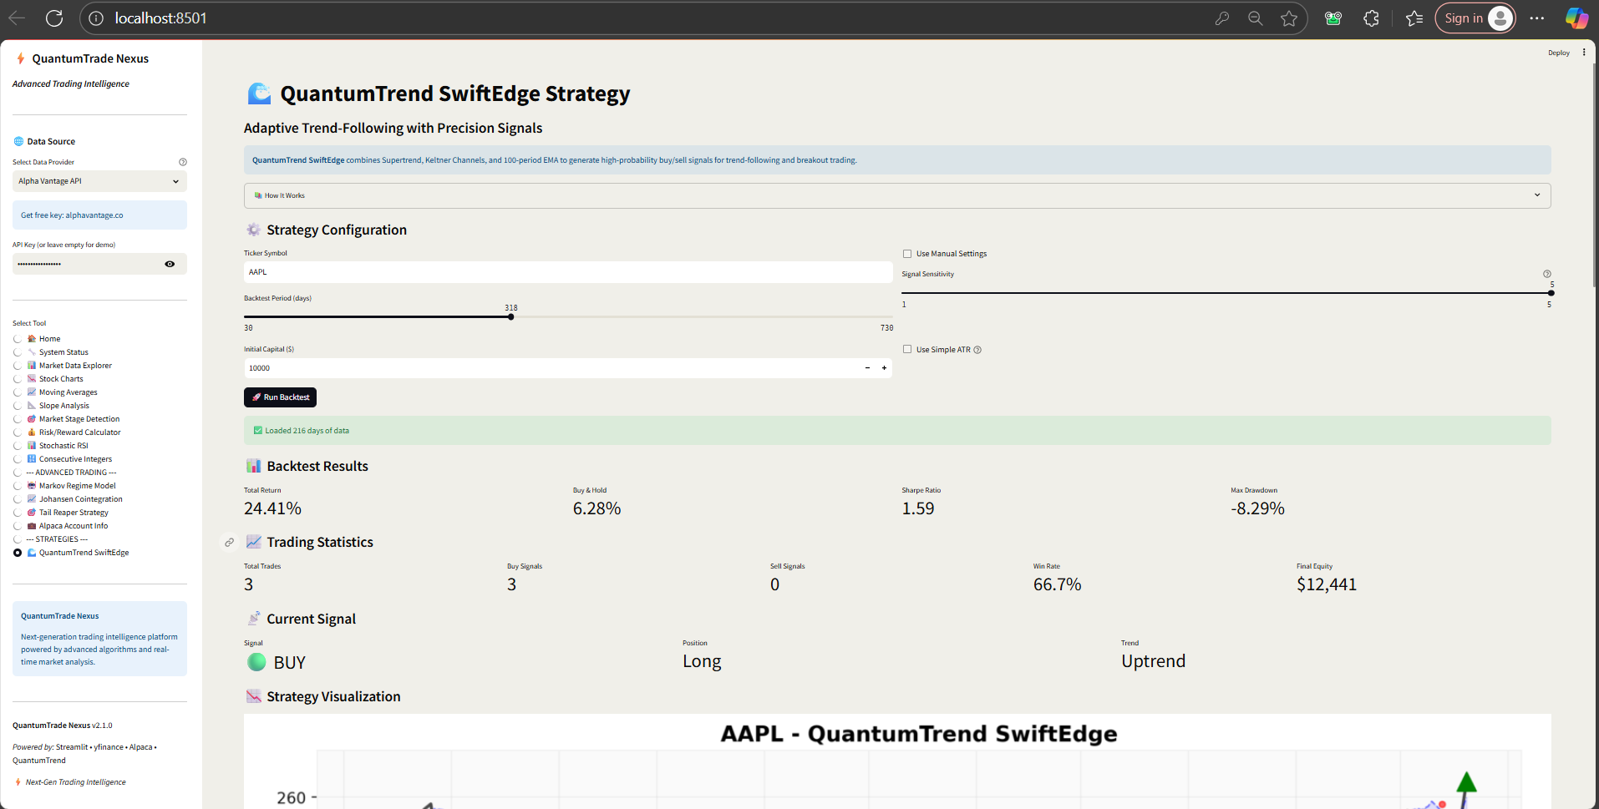This screenshot has width=1599, height=809.
Task: Adjust the Backtest Period slider handle
Action: click(511, 316)
